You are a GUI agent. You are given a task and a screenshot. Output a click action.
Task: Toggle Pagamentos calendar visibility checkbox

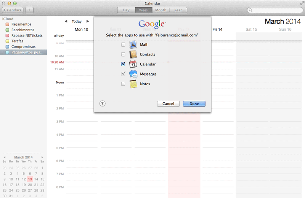coord(7,24)
